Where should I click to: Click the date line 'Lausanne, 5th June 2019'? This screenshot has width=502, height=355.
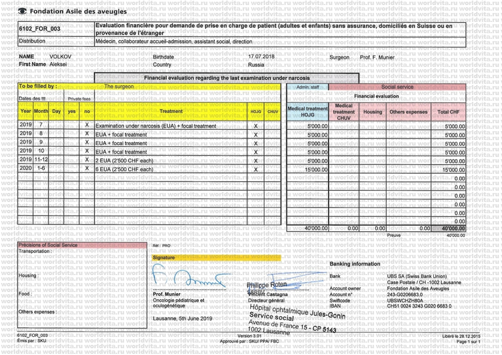pos(182,318)
